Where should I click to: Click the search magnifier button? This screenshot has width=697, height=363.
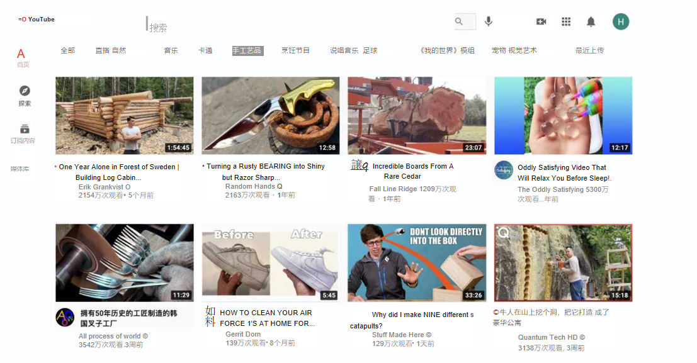[460, 22]
